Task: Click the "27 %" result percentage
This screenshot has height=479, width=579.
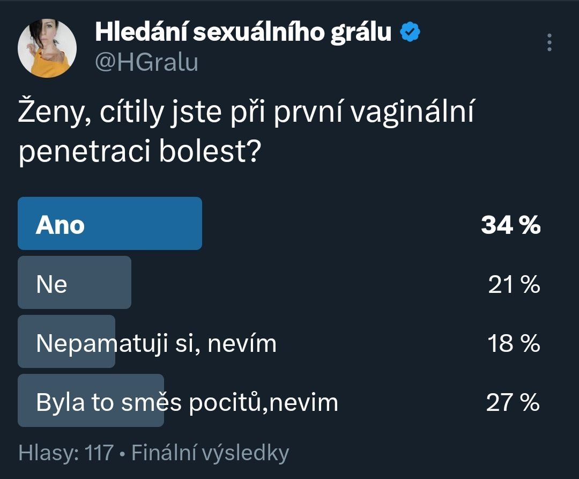Action: 513,402
